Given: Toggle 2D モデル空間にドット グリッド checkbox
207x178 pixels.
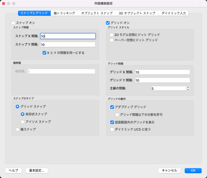Looking at the screenshot, I should pos(112,34).
